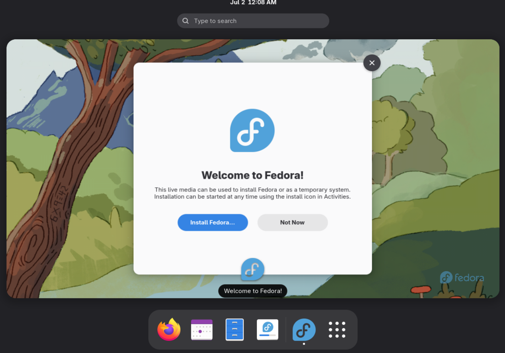Close the Welcome to Fedora window preview

(372, 63)
